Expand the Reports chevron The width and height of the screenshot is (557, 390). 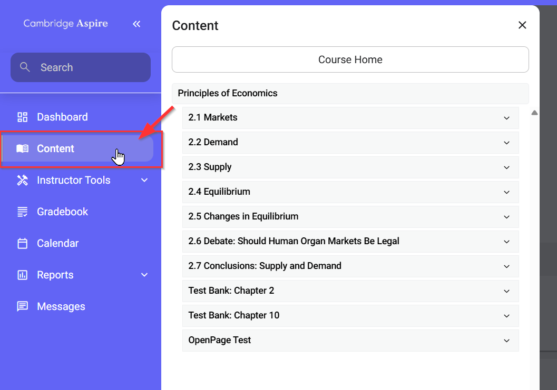coord(144,275)
